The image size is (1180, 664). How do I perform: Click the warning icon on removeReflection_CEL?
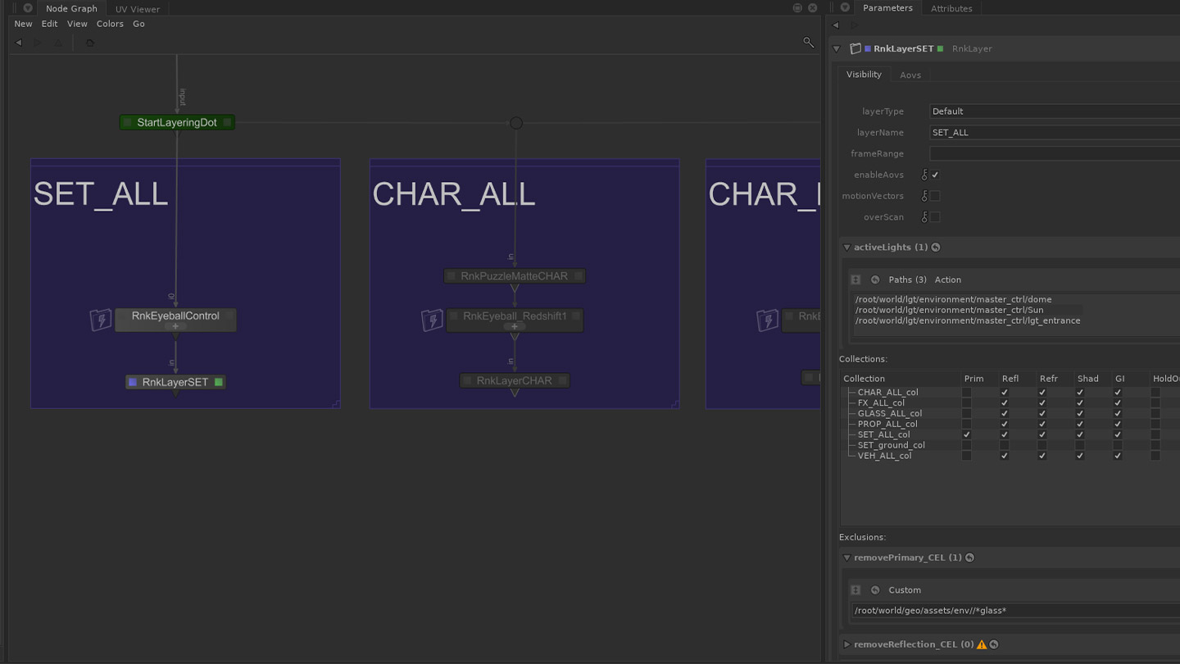click(982, 644)
